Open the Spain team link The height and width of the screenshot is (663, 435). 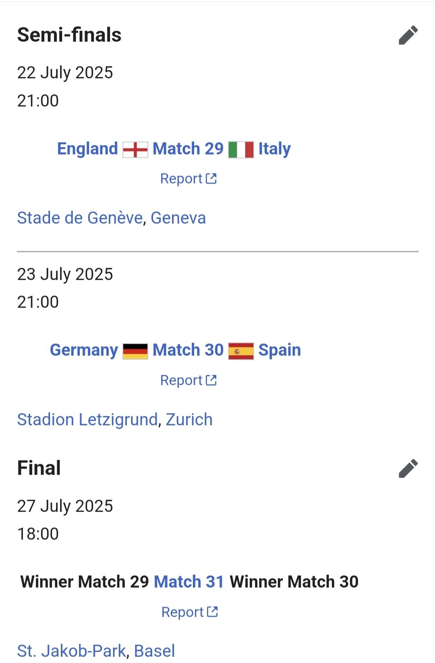pos(280,350)
